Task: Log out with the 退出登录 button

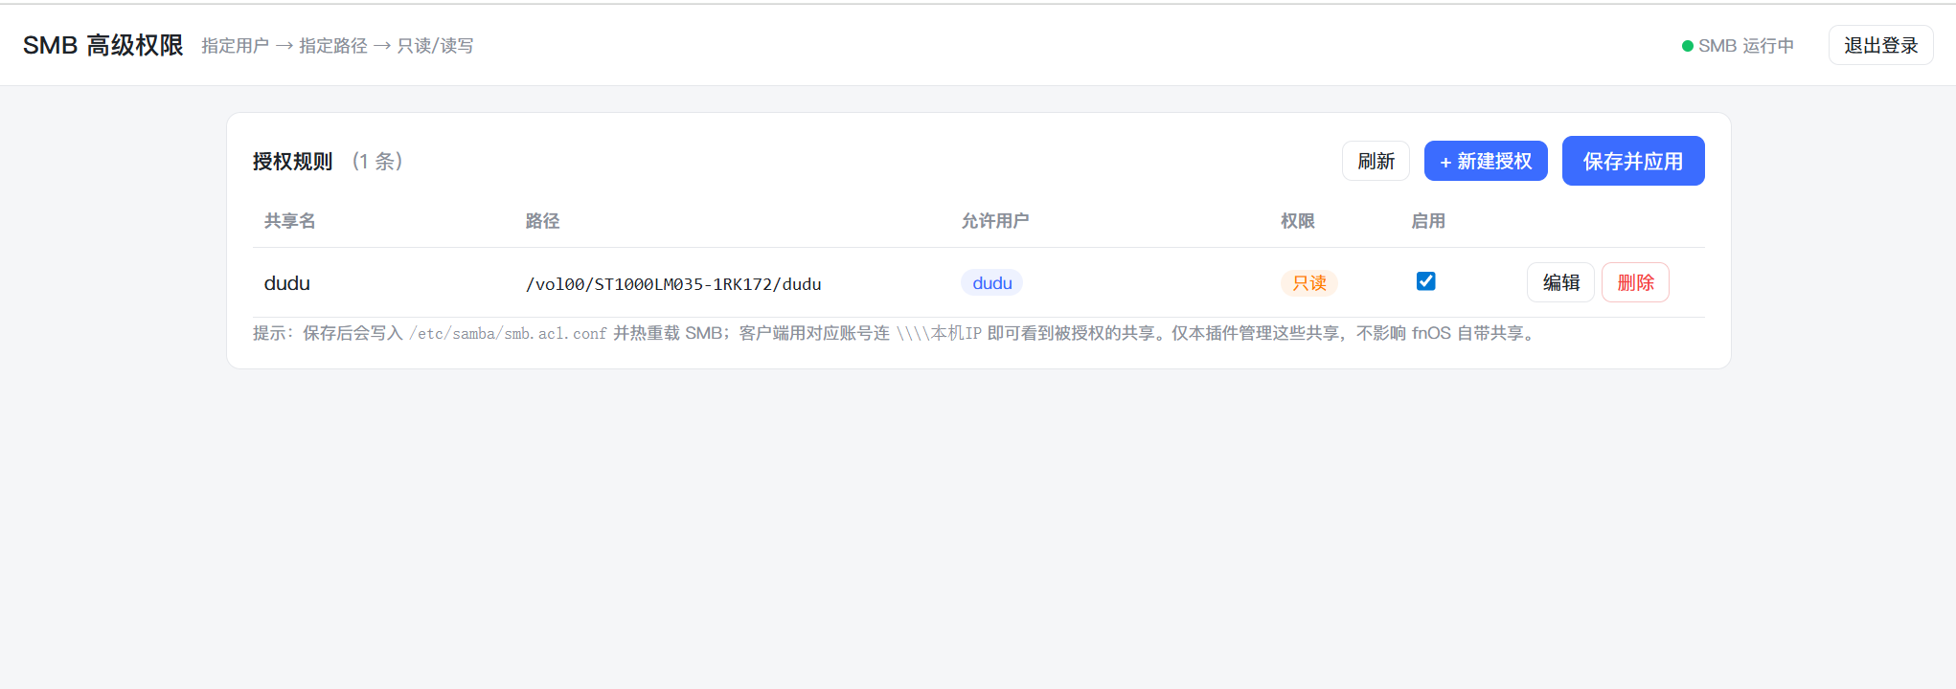Action: (1881, 45)
